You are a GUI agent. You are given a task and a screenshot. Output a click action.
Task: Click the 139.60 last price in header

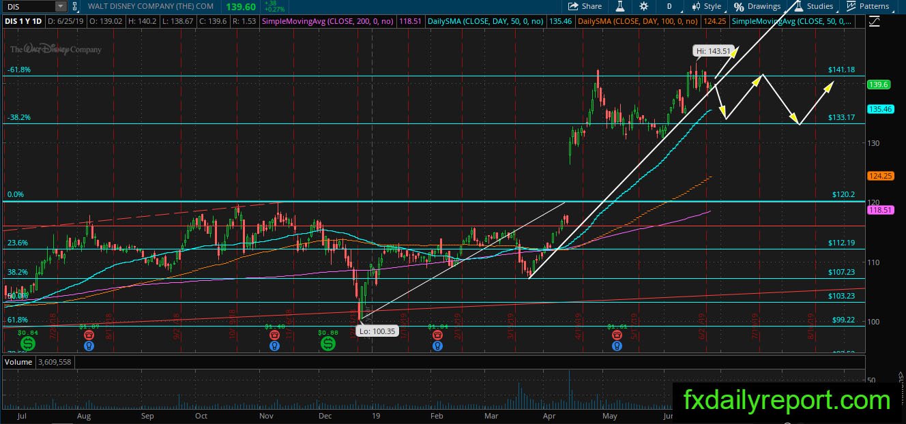(240, 6)
